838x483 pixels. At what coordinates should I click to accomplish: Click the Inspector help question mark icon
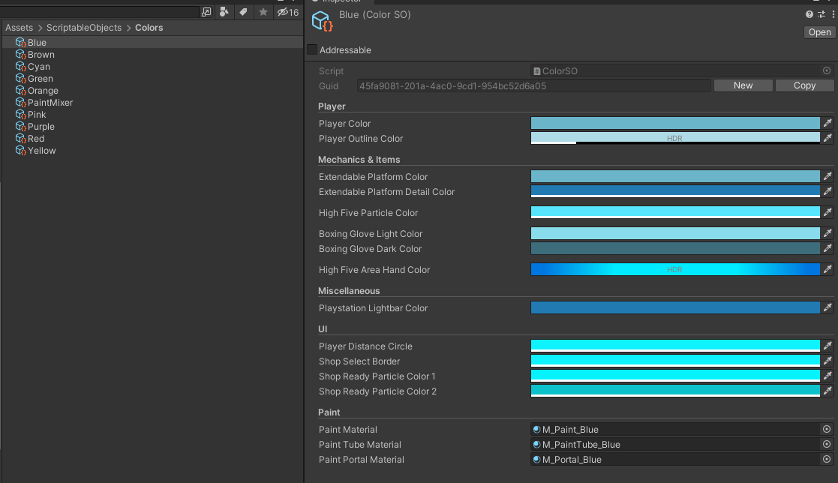point(809,14)
